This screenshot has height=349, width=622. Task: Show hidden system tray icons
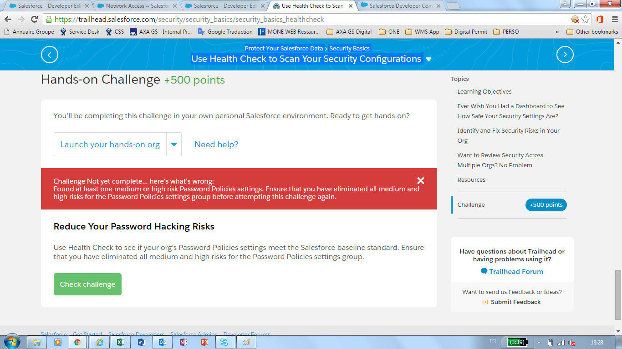[539, 343]
